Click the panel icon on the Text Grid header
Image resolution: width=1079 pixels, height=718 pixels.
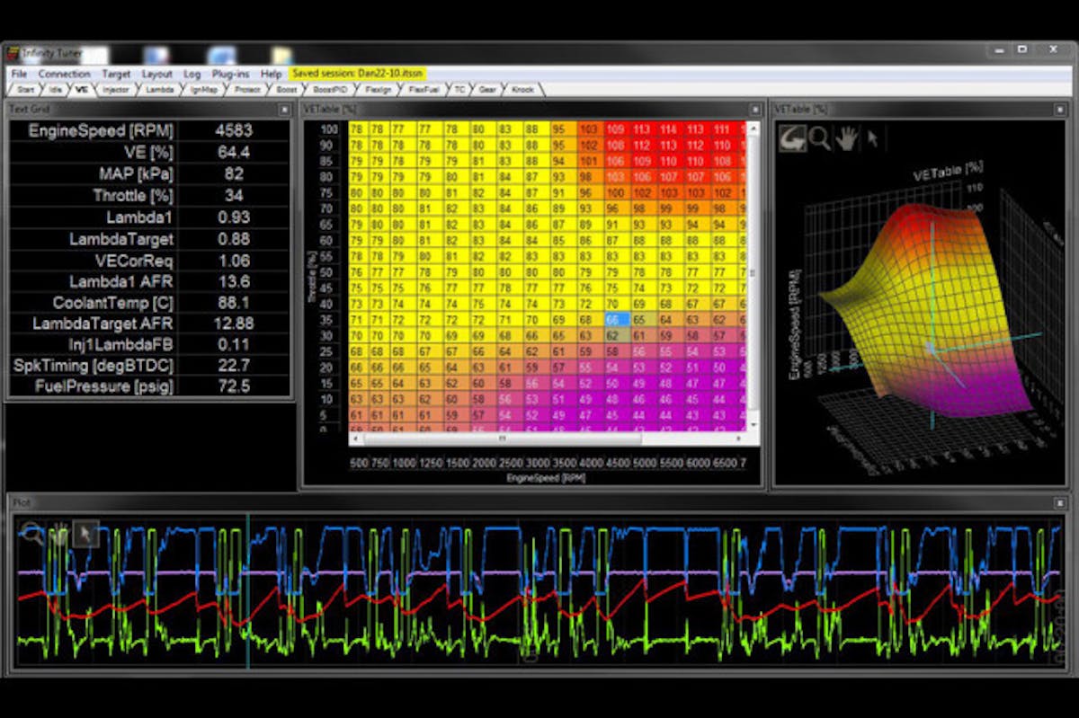click(282, 111)
